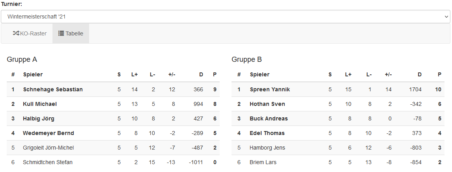
Task: Click the Grigoleit Jörn-Michel entry
Action: click(x=49, y=148)
